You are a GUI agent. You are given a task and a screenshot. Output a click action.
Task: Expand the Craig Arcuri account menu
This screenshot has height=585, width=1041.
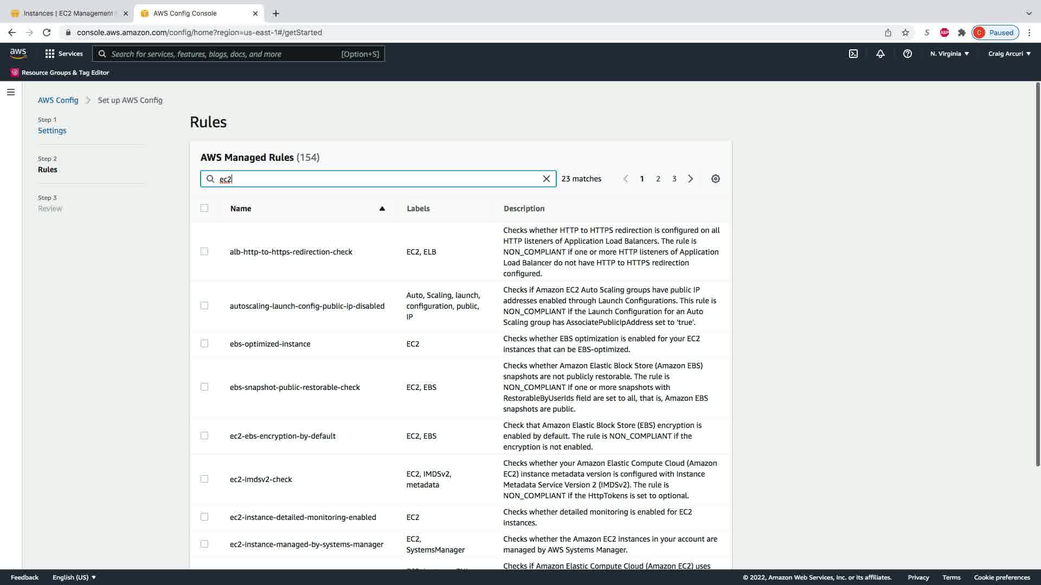tap(1009, 54)
